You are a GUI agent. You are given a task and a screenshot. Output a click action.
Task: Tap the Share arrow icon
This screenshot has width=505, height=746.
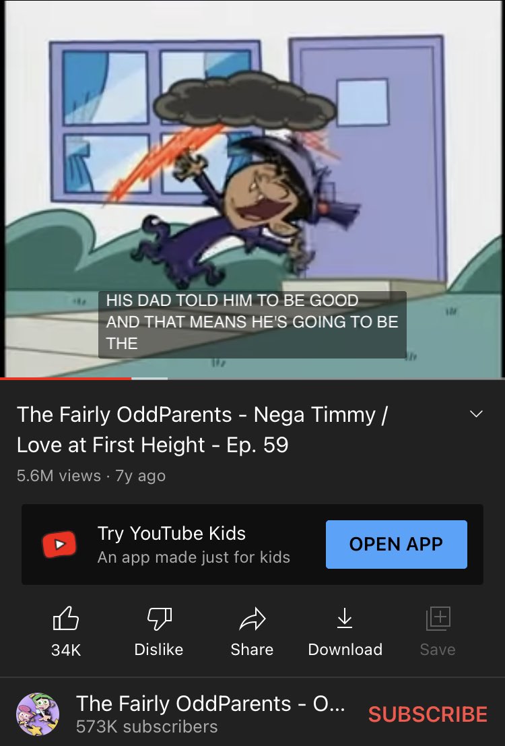click(x=252, y=619)
